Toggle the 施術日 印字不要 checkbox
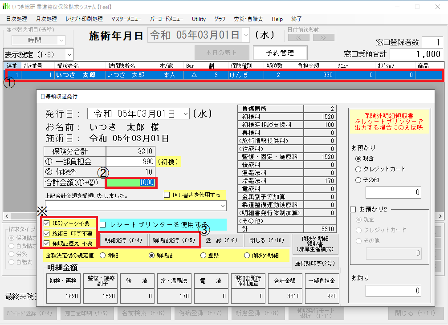Viewport: 448px width, 325px height. pyautogui.click(x=47, y=233)
